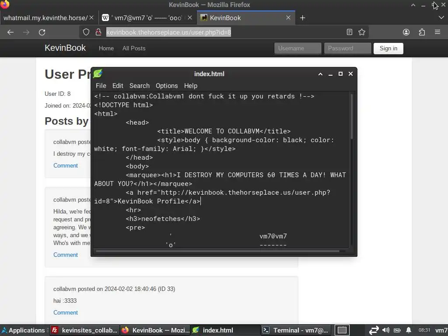Open Firefox account icon
This screenshot has height=336, width=448.
coord(406,32)
